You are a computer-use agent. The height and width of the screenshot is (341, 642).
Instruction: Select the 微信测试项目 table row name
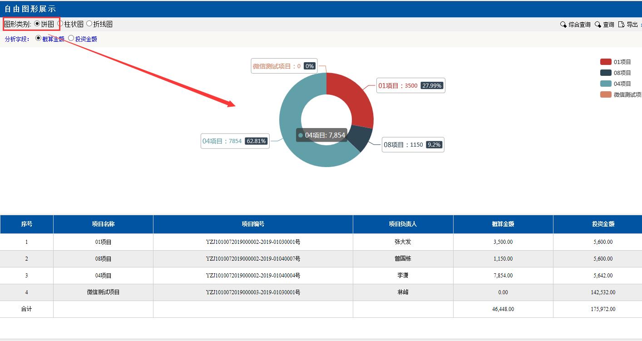103,292
